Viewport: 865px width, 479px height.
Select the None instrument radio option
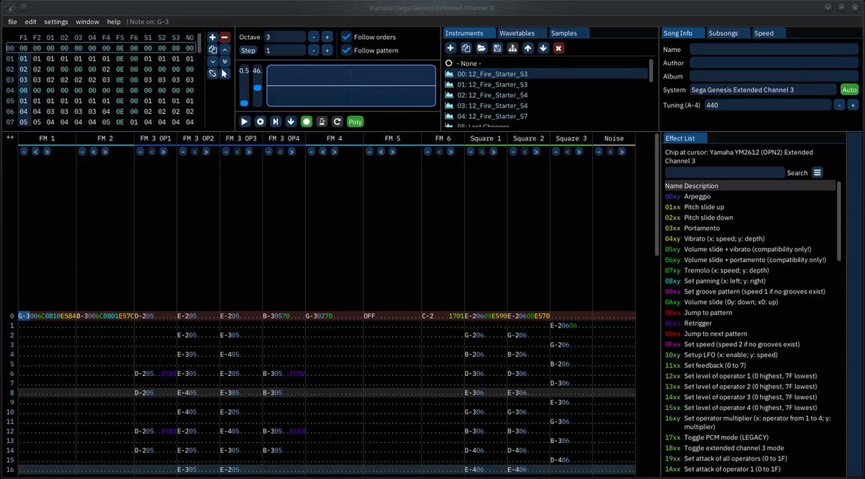pos(449,63)
